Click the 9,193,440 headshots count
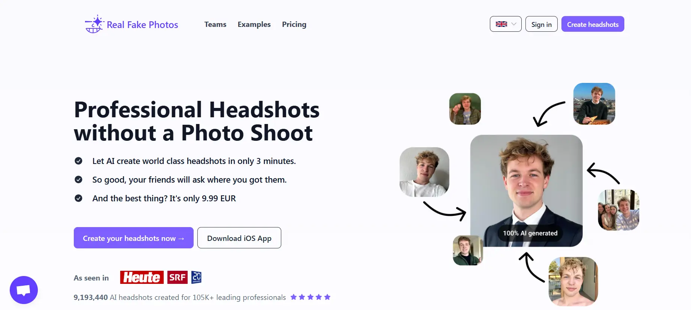This screenshot has height=310, width=691. coord(91,297)
